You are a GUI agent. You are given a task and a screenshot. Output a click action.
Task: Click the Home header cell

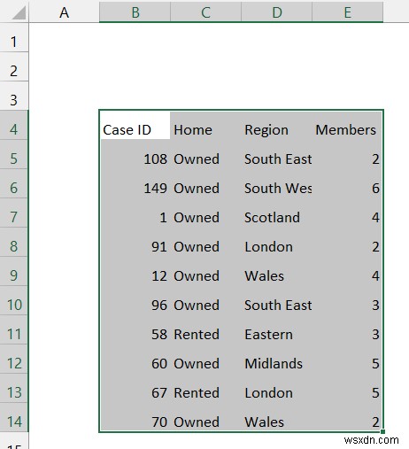coord(205,129)
